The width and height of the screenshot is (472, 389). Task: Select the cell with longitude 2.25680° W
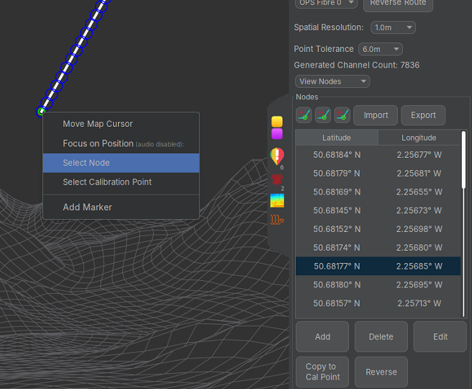click(419, 248)
